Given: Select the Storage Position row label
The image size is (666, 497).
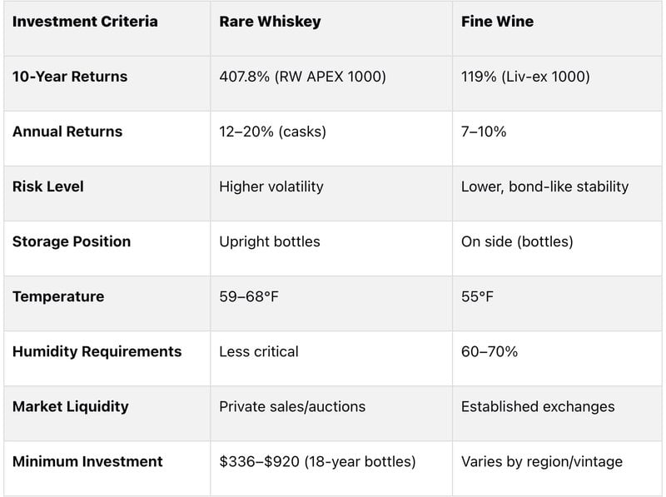Looking at the screenshot, I should 72,241.
